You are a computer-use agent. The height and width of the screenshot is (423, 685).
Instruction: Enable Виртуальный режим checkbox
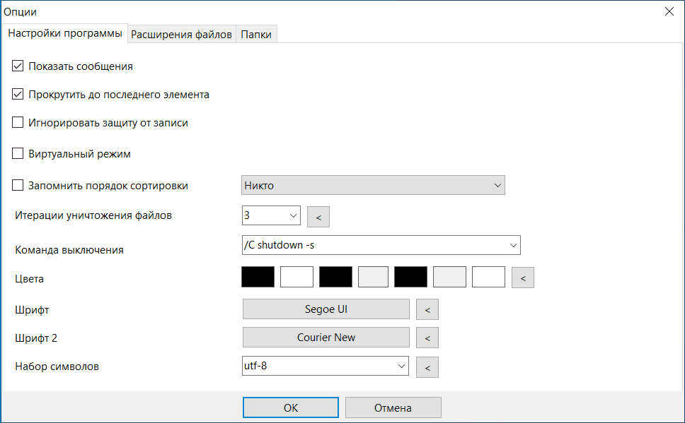(x=18, y=153)
